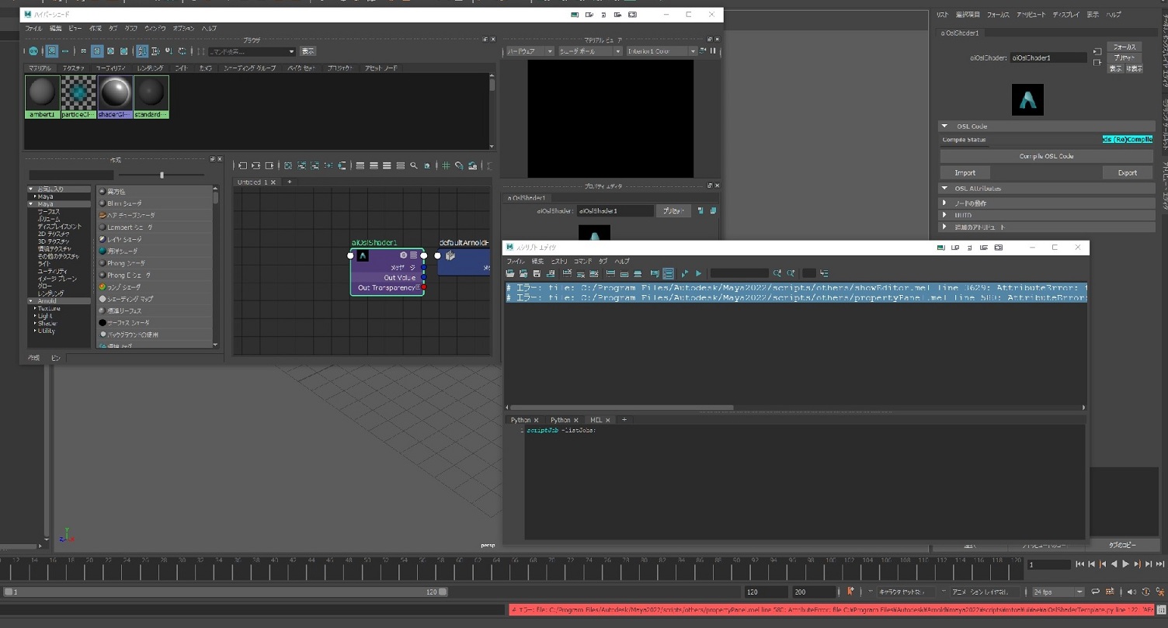Click プリセット button in Attribute Editor
1168x628 pixels.
tap(1125, 58)
